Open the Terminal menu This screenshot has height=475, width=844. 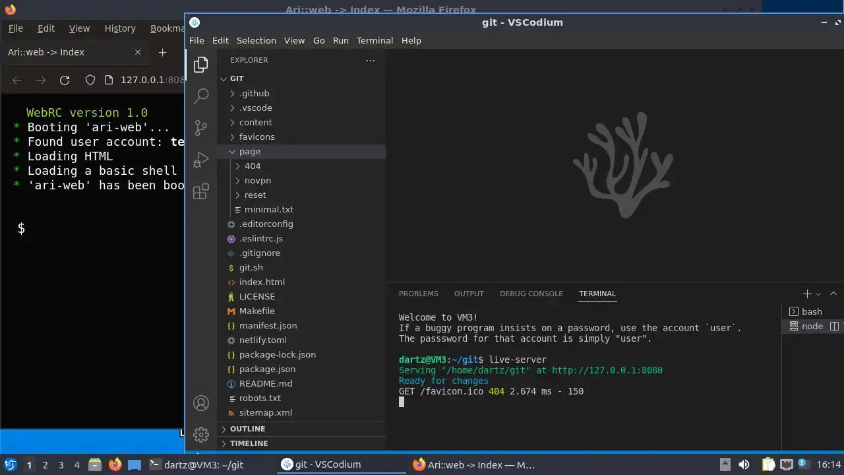375,40
